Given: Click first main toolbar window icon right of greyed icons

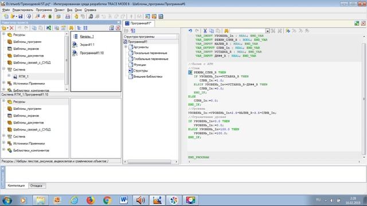Looking at the screenshot, I should (x=147, y=17).
